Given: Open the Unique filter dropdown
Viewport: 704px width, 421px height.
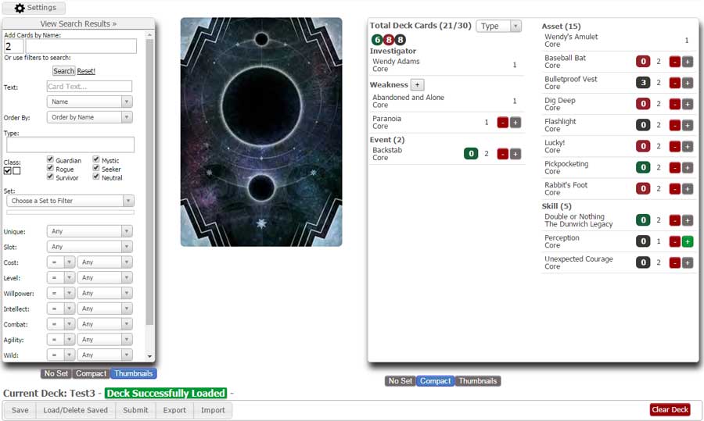Looking at the screenshot, I should coord(90,231).
